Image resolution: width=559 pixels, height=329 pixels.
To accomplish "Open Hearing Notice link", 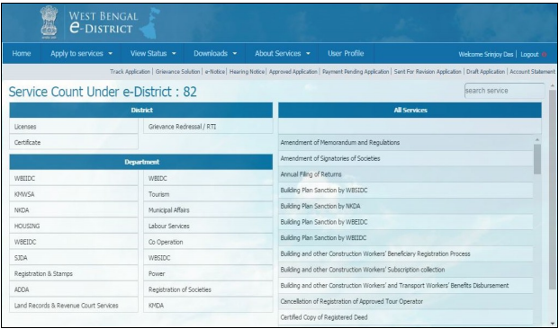I will click(247, 72).
